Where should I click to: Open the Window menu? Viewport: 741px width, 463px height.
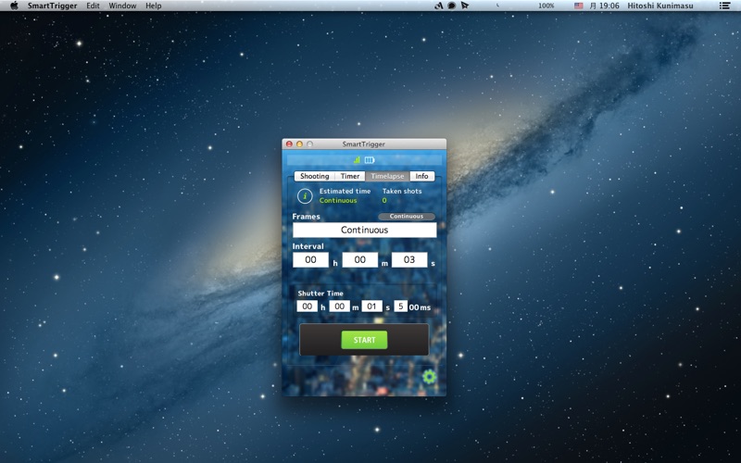click(122, 6)
